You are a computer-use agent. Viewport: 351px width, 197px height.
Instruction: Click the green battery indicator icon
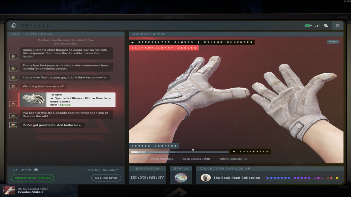(308, 25)
